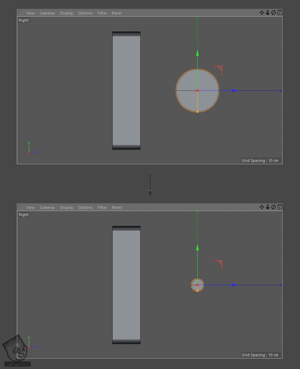Click the rotate camera icon in the bottom viewport
This screenshot has height=369, width=300.
click(x=274, y=207)
